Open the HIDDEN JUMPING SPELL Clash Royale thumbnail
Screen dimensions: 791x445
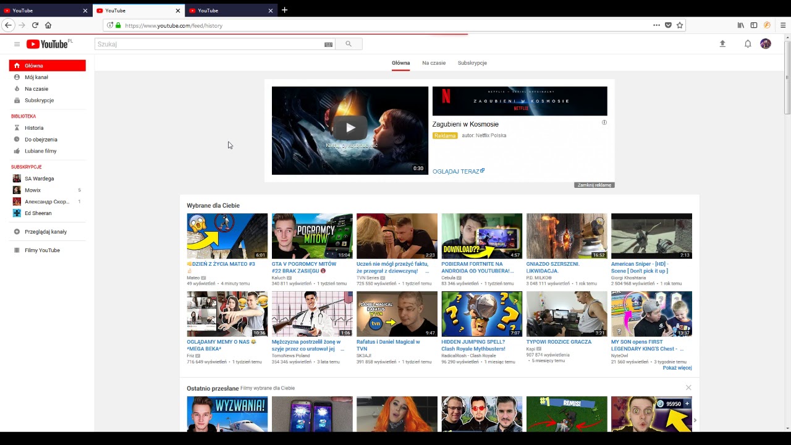coord(481,314)
